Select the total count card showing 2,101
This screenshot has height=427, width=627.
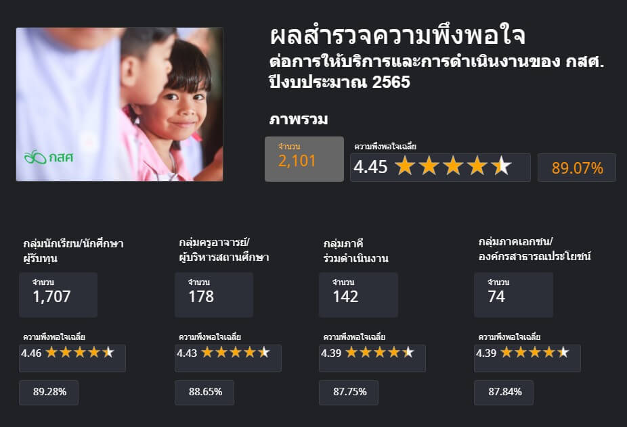[304, 159]
